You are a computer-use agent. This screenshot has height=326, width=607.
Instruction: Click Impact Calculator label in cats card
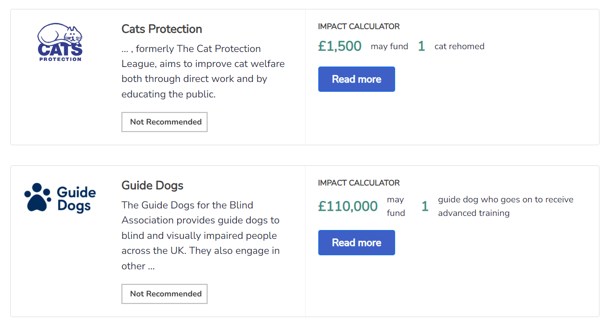pyautogui.click(x=359, y=27)
